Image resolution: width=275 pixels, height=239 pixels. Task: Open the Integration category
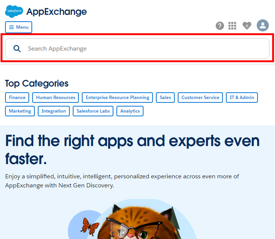(x=54, y=111)
